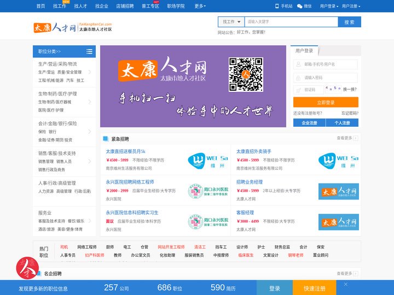
Task: Click the 企业注册 button
Action: [309, 123]
